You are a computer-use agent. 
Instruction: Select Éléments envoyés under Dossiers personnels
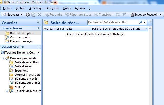(26, 79)
